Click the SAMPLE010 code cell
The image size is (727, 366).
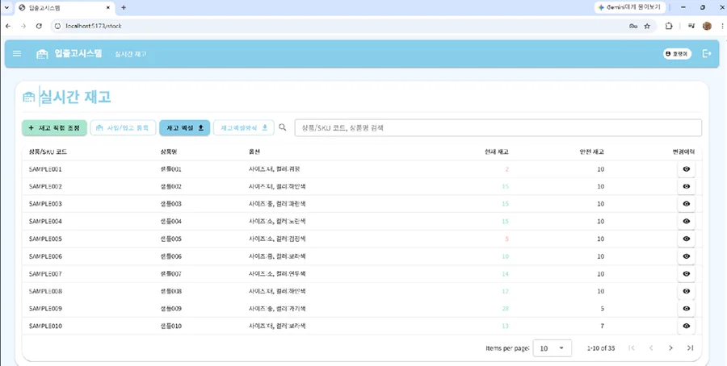coord(45,326)
